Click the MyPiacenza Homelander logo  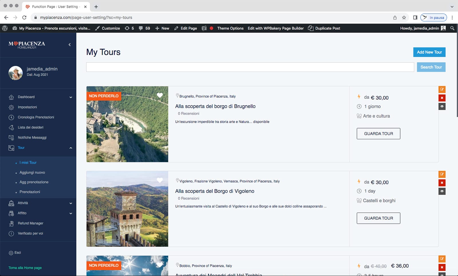[x=27, y=45]
